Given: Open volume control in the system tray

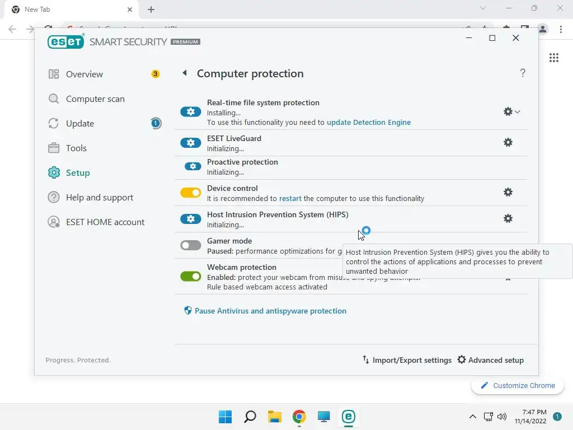Looking at the screenshot, I should tap(502, 417).
